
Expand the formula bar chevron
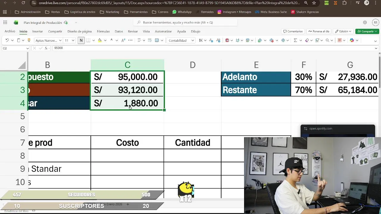click(x=376, y=48)
